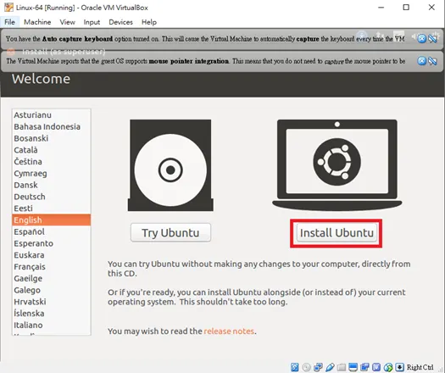Click the Try Ubuntu button
Screen dimensions: 445x373
coord(170,232)
